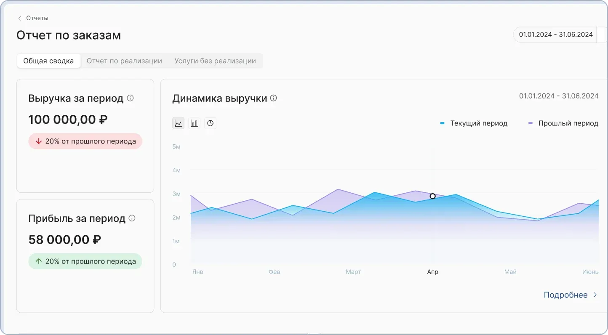Go back via the Отчеты breadcrumb link
The height and width of the screenshot is (335, 608).
(37, 18)
